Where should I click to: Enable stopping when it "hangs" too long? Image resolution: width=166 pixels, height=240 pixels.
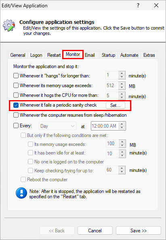[x=16, y=76]
